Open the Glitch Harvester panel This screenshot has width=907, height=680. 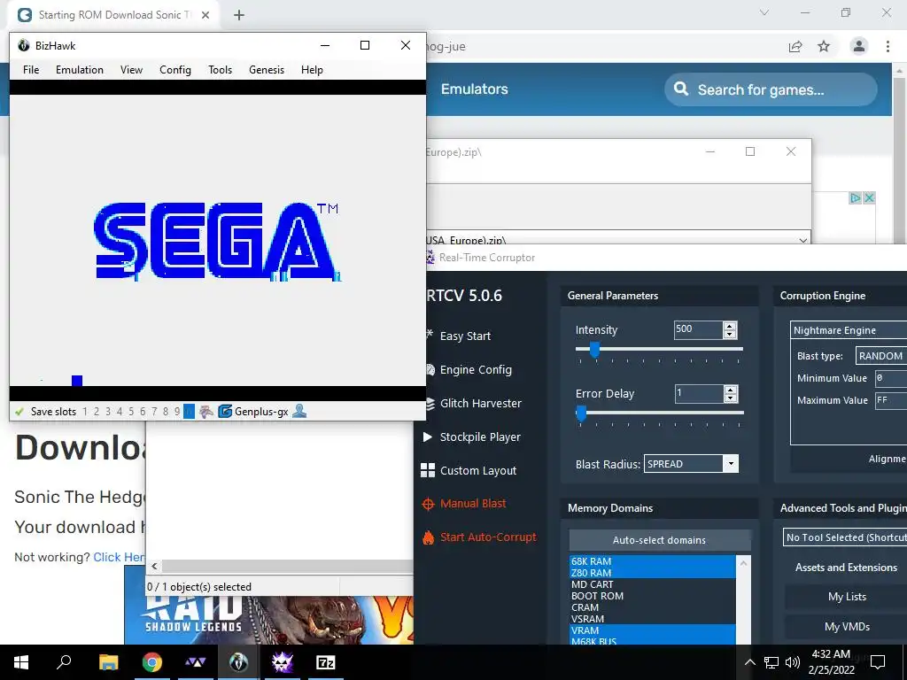480,403
